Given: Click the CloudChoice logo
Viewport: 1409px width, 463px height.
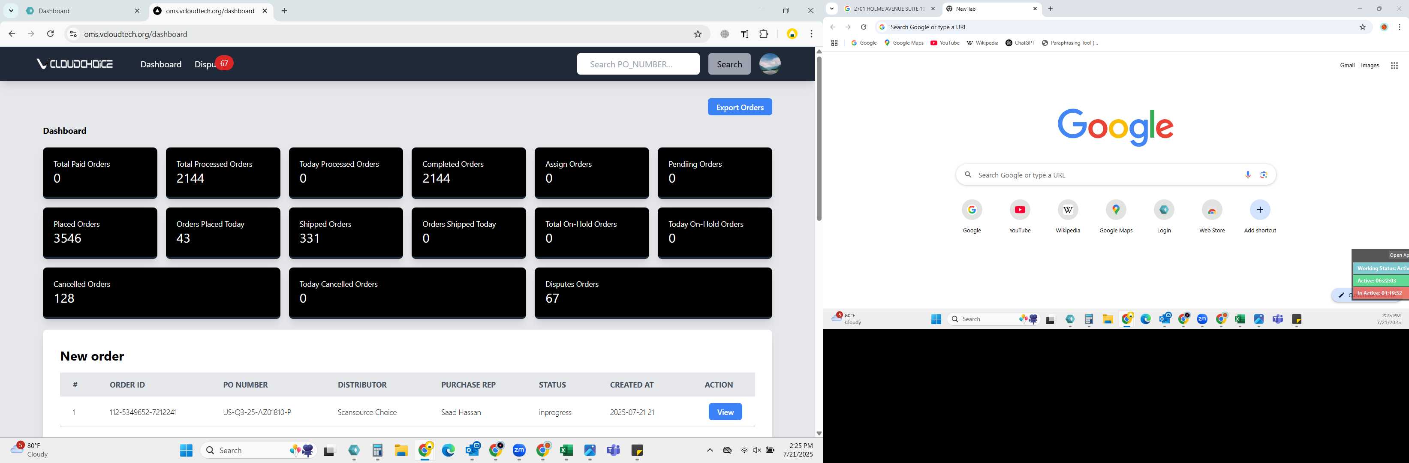Looking at the screenshot, I should (x=74, y=64).
